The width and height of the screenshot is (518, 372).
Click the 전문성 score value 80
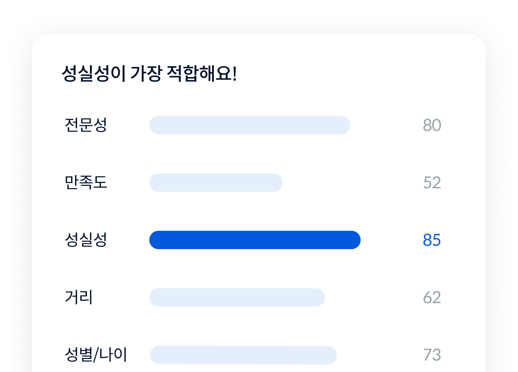coord(432,126)
